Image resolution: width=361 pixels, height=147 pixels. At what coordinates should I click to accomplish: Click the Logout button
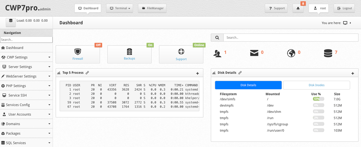[344, 8]
